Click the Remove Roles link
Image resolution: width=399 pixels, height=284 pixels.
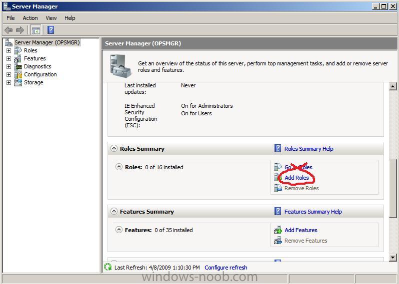click(301, 188)
